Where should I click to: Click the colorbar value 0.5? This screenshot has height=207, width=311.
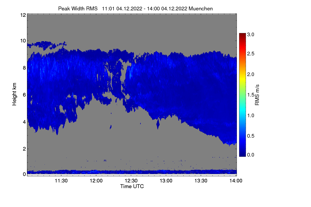251,136
